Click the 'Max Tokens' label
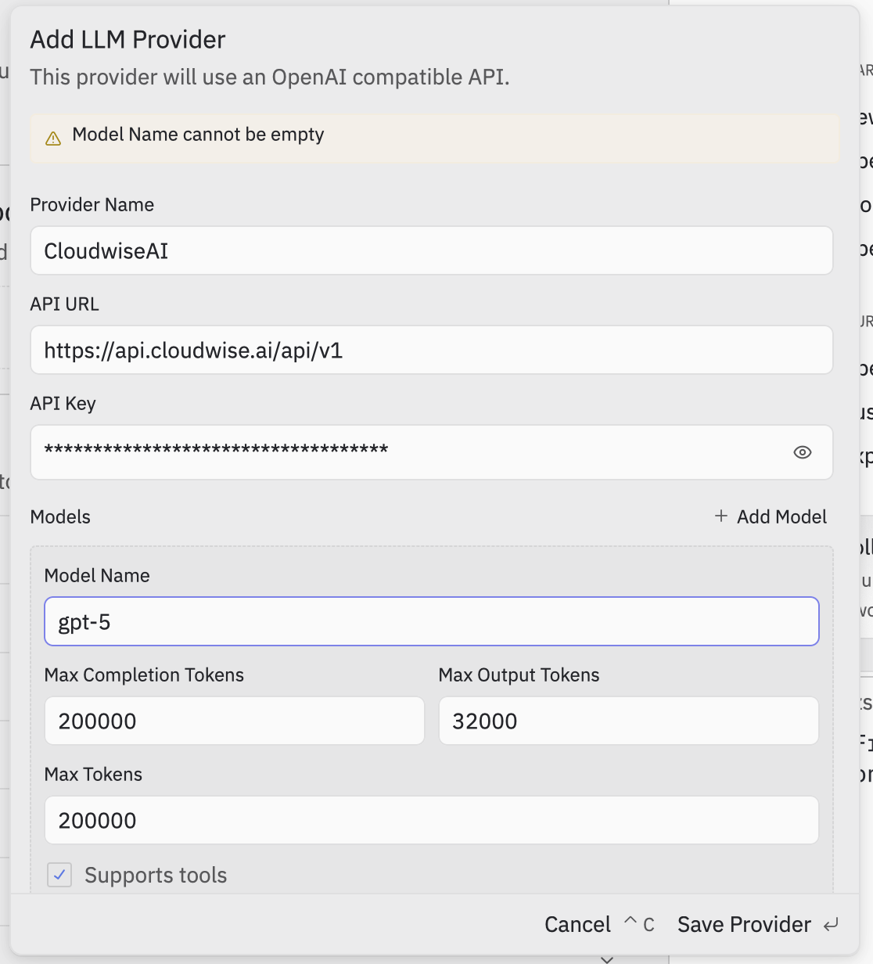Screen dimensions: 873x964 tap(93, 774)
